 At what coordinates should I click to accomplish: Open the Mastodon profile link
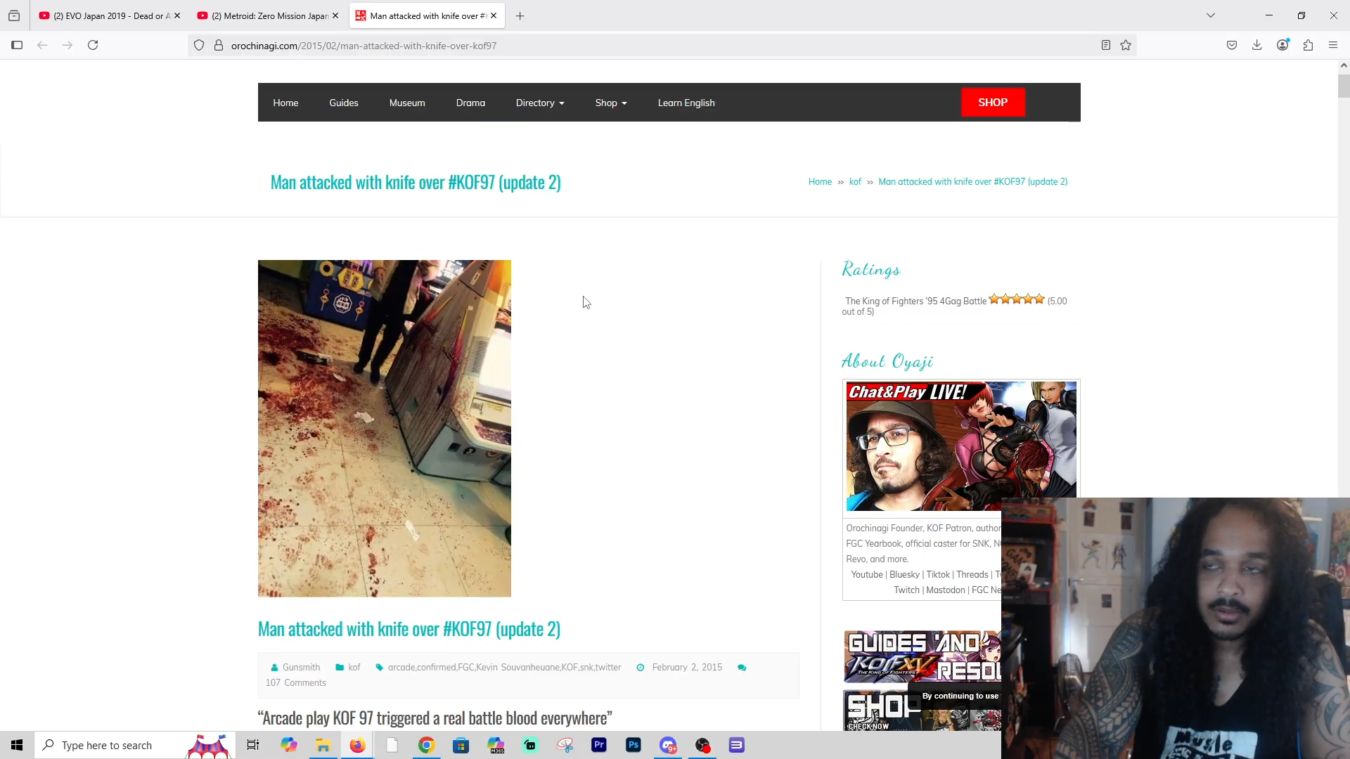point(946,590)
